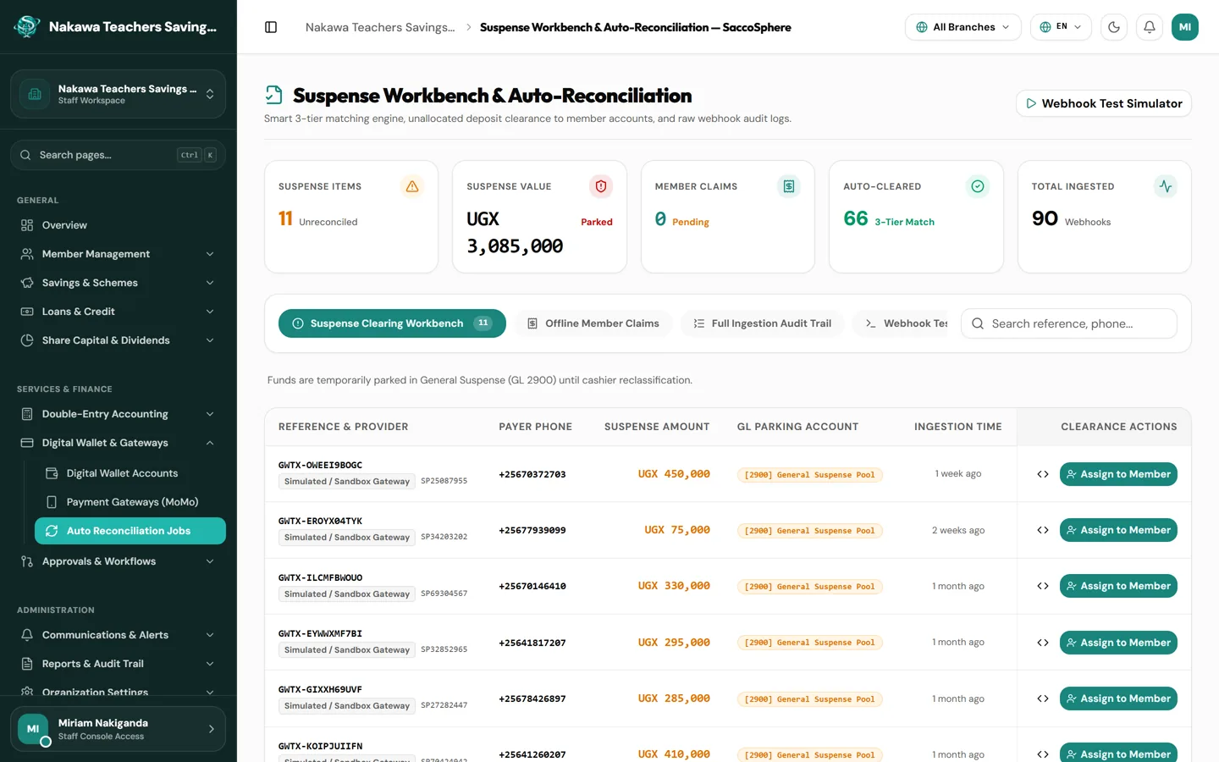View raw payload for GWTX-ILCMFBWOUO row

pyautogui.click(x=1043, y=586)
